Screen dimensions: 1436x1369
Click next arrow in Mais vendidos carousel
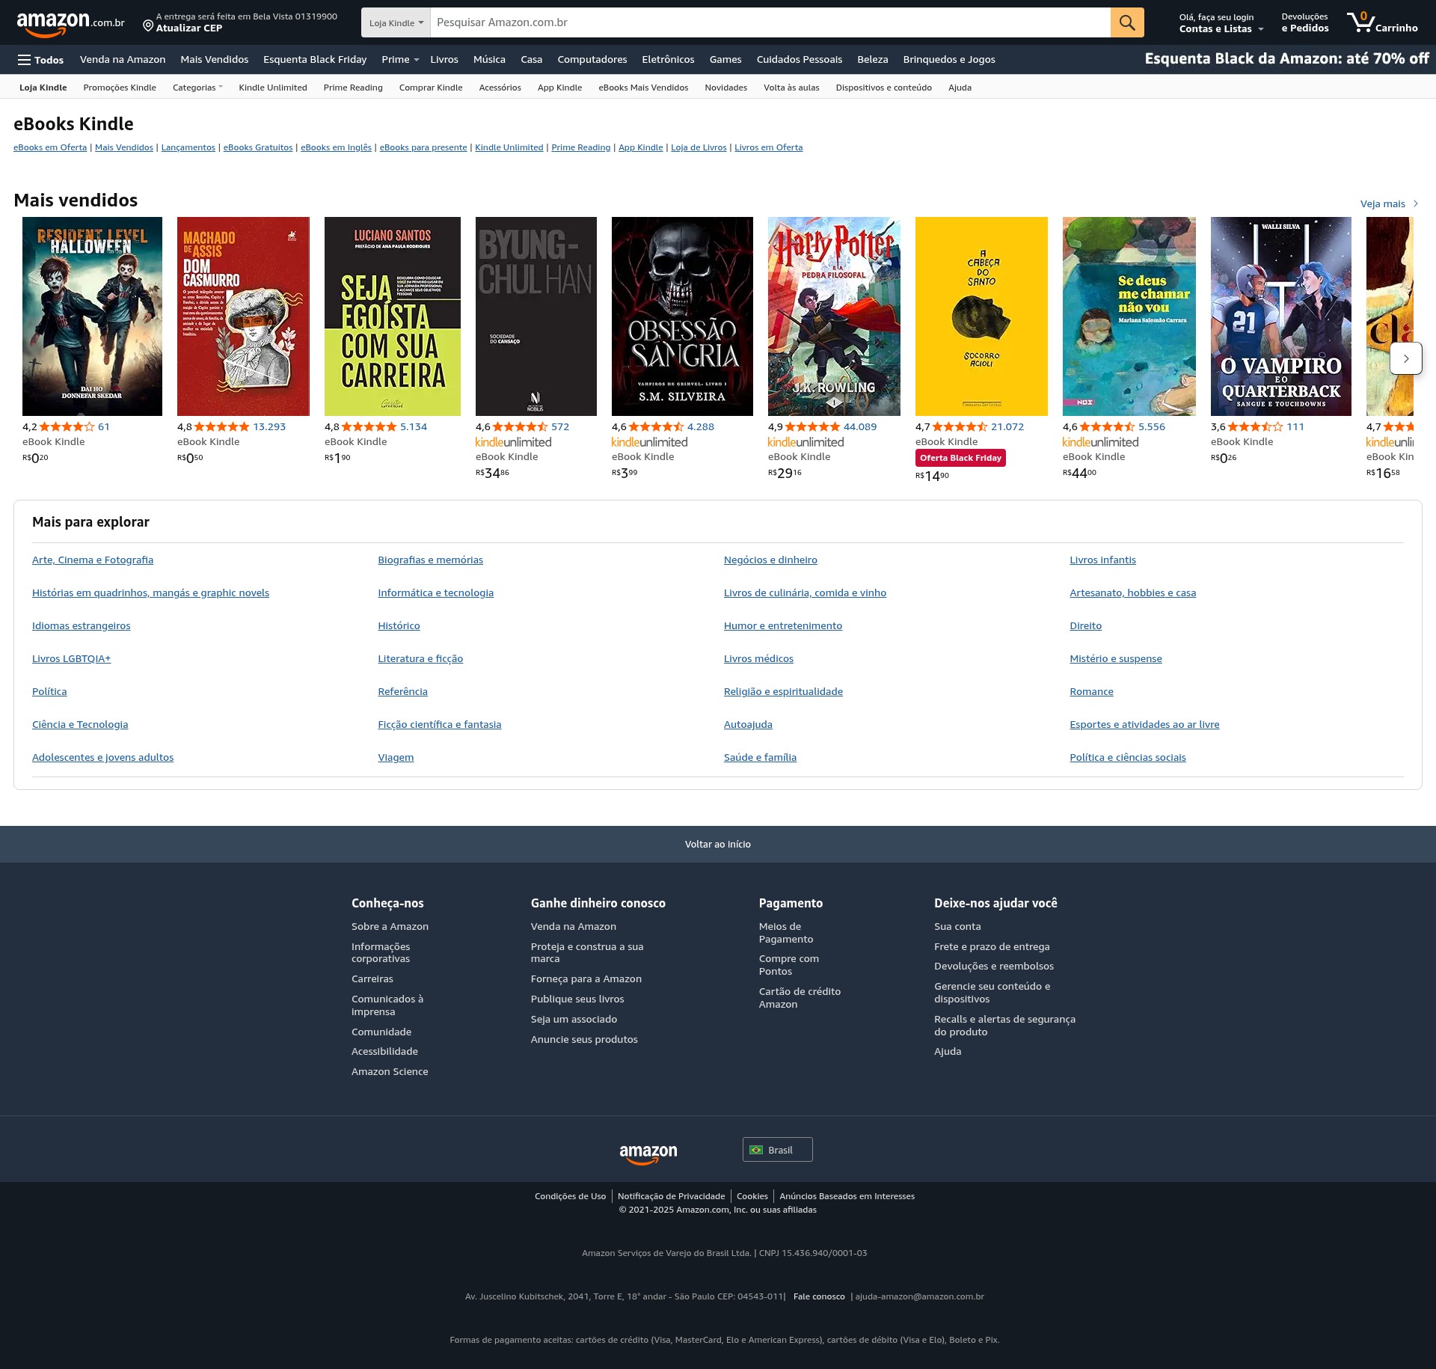point(1405,358)
